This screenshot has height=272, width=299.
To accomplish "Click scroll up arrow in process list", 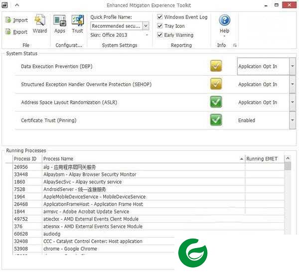I will tap(288, 158).
